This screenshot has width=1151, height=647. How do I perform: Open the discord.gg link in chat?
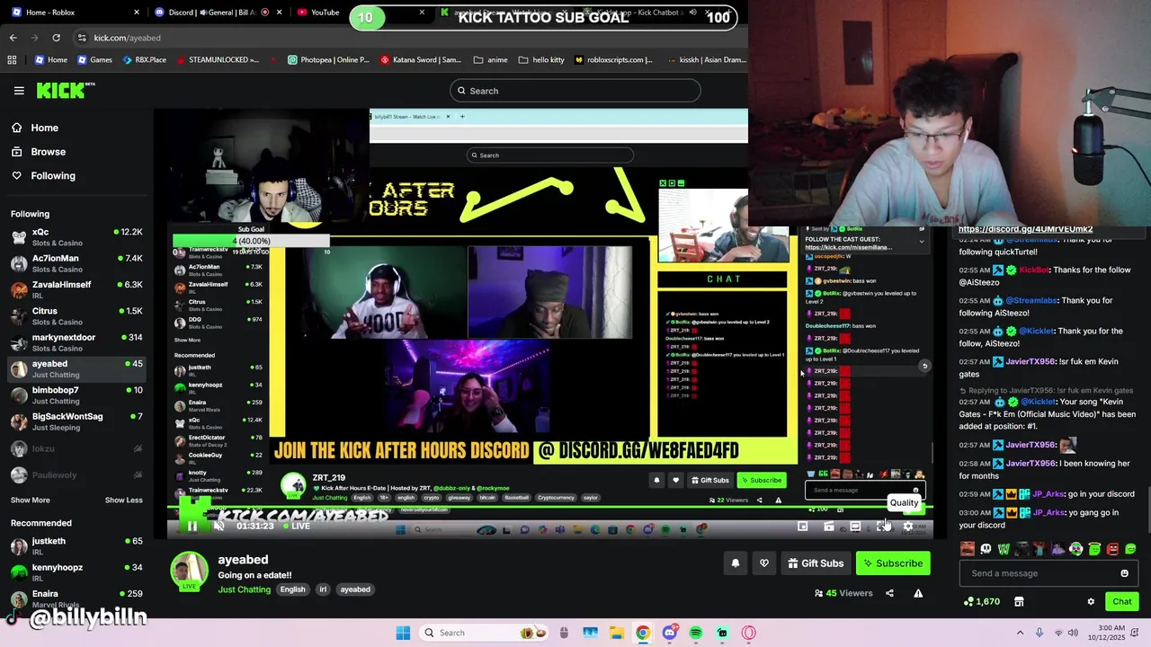pos(1025,229)
